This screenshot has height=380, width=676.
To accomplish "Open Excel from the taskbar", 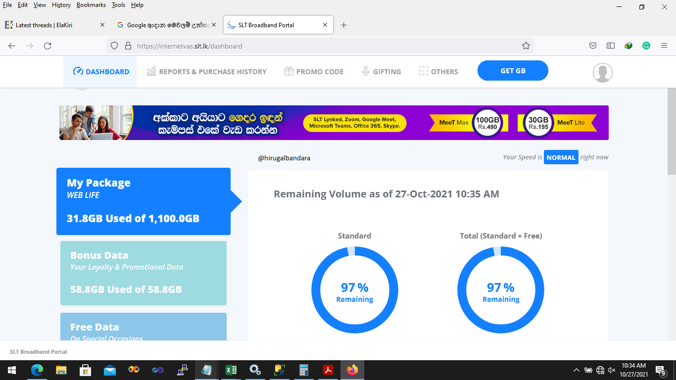I will [x=231, y=370].
